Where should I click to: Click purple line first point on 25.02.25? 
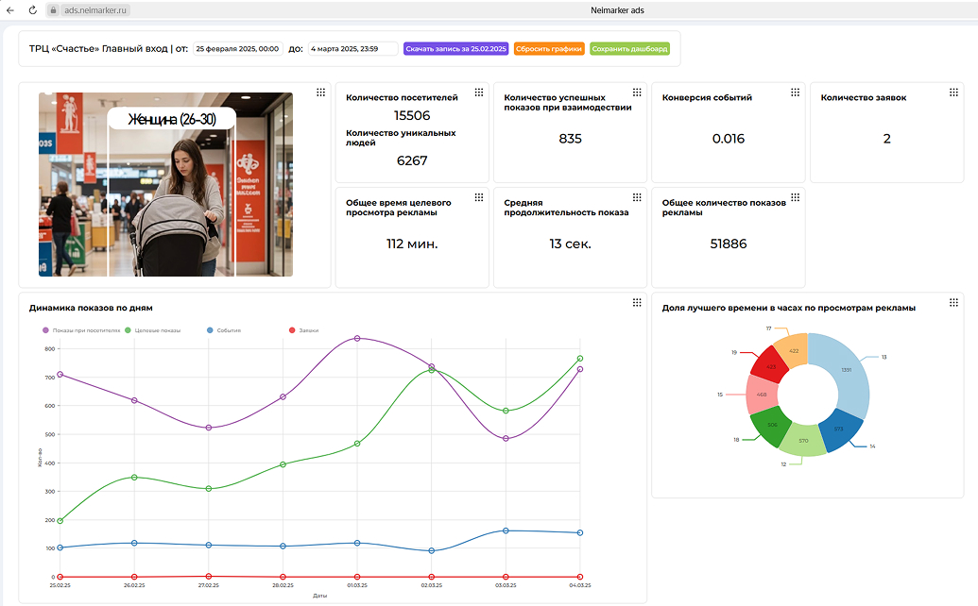(x=60, y=375)
